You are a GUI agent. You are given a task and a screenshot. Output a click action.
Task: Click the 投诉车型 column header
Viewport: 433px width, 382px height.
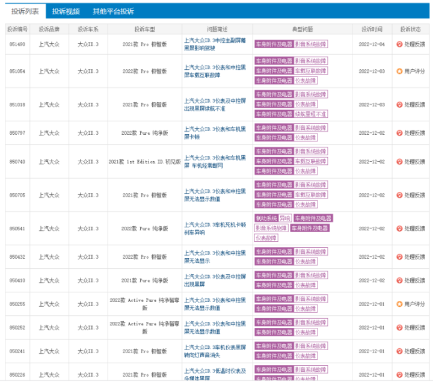click(x=145, y=29)
